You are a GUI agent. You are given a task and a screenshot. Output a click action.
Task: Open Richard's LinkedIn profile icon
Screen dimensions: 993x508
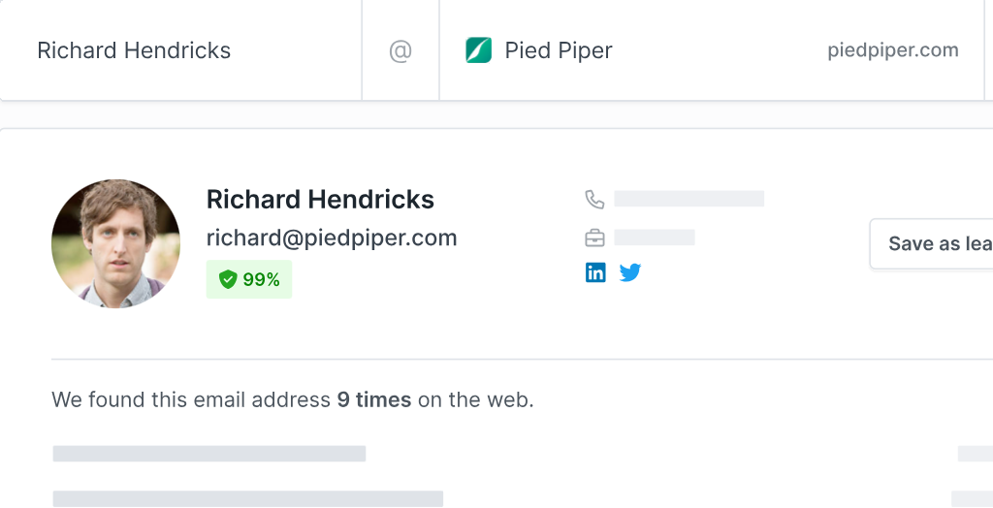[x=595, y=272]
